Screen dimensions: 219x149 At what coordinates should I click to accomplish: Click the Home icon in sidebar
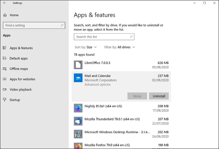point(5,15)
